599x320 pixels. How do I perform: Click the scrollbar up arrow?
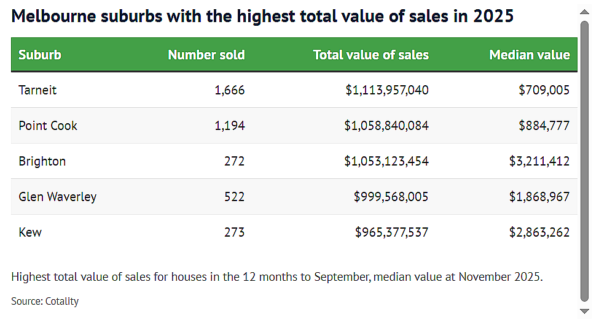(584, 12)
